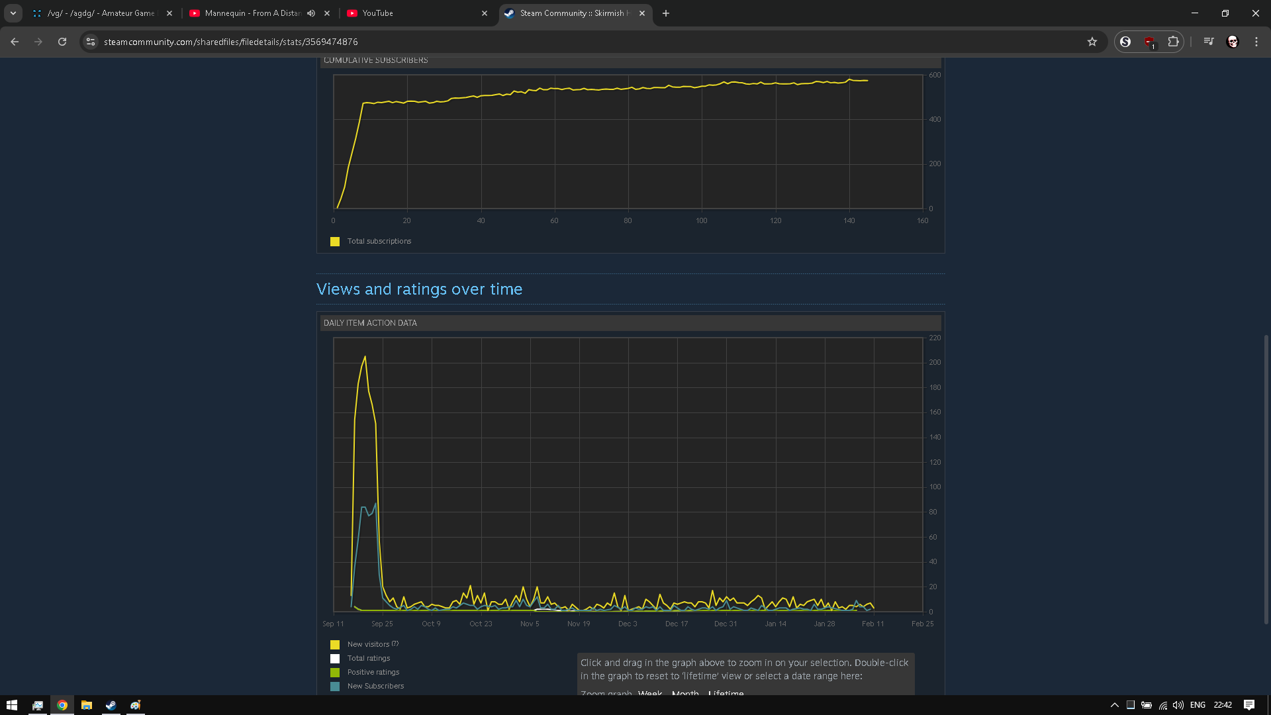Click the Lifetime zoom graph link

[726, 692]
